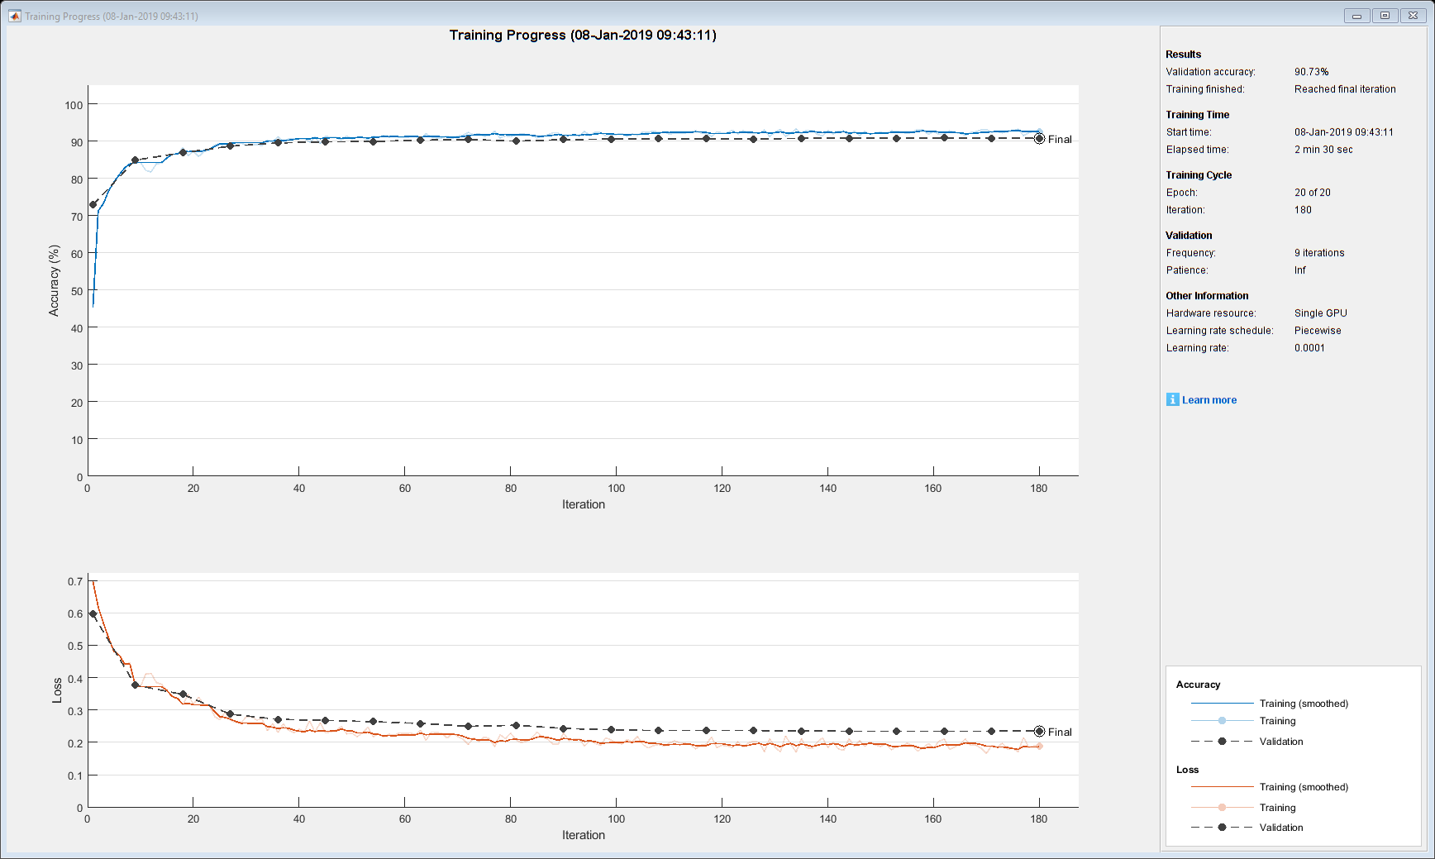Image resolution: width=1435 pixels, height=859 pixels.
Task: Click the Final marker on the loss plot
Action: click(x=1039, y=732)
